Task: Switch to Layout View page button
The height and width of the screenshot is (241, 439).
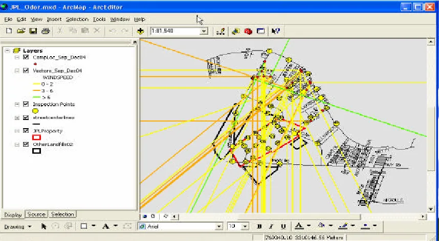Action: pos(153,216)
